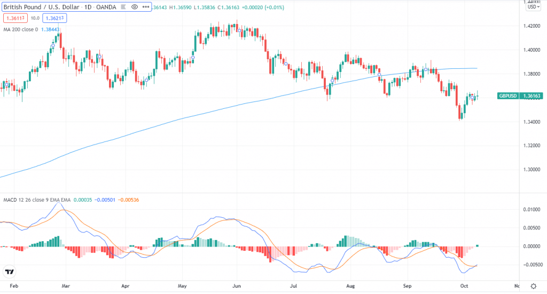
Task: Select the MACD 12 26 close indicator label
Action: point(37,200)
